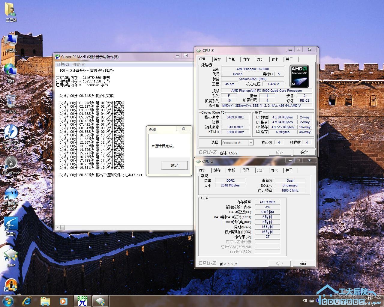Click the Super PI title bar icon
384x307 pixels.
[x=57, y=56]
